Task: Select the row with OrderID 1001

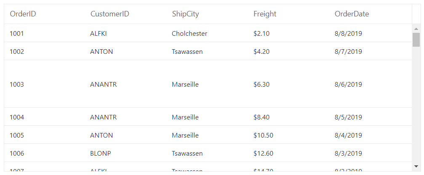Action: 208,33
